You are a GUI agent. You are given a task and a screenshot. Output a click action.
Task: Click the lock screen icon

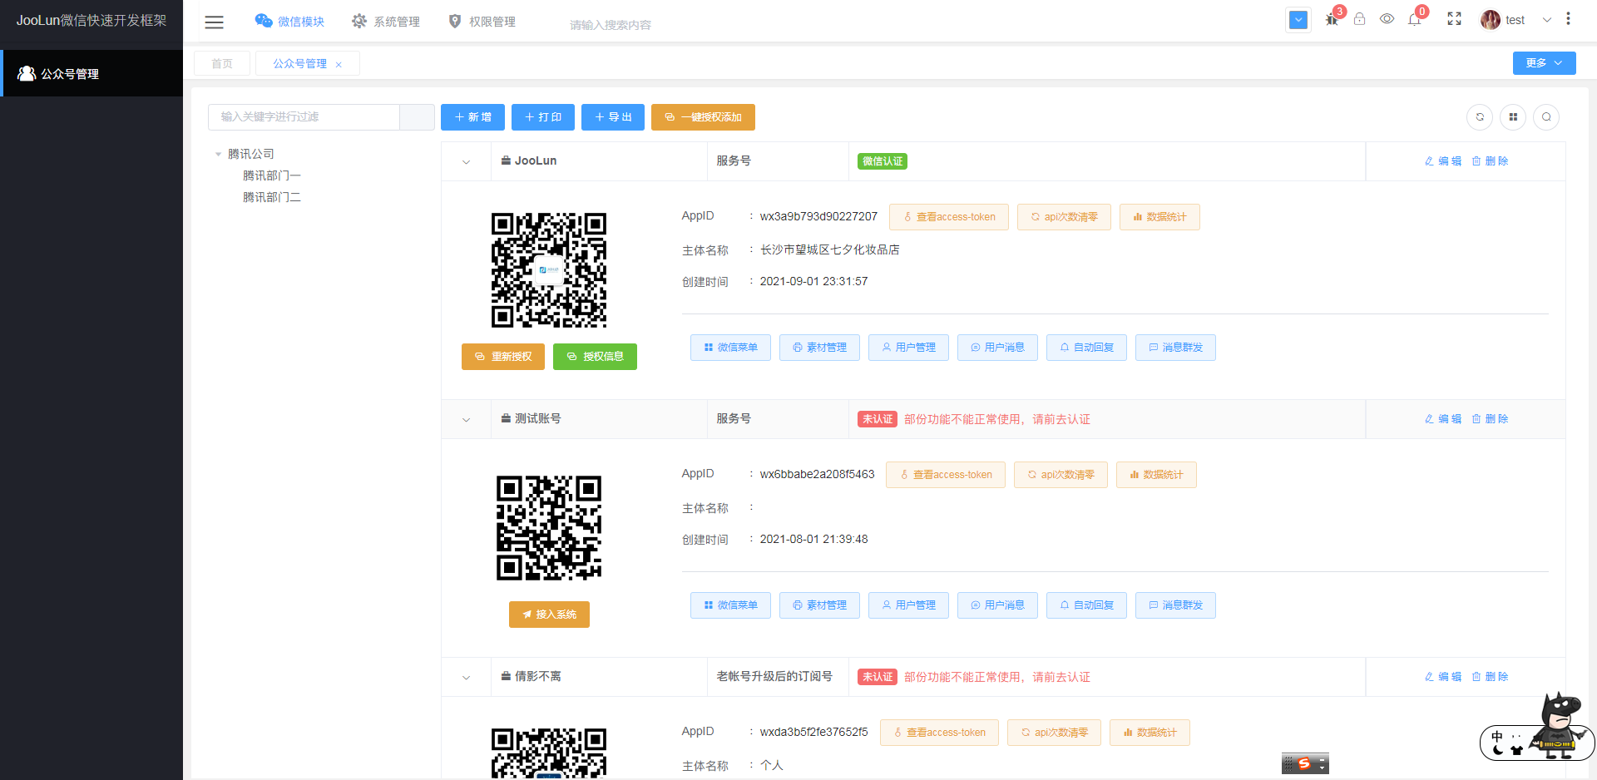coord(1359,19)
